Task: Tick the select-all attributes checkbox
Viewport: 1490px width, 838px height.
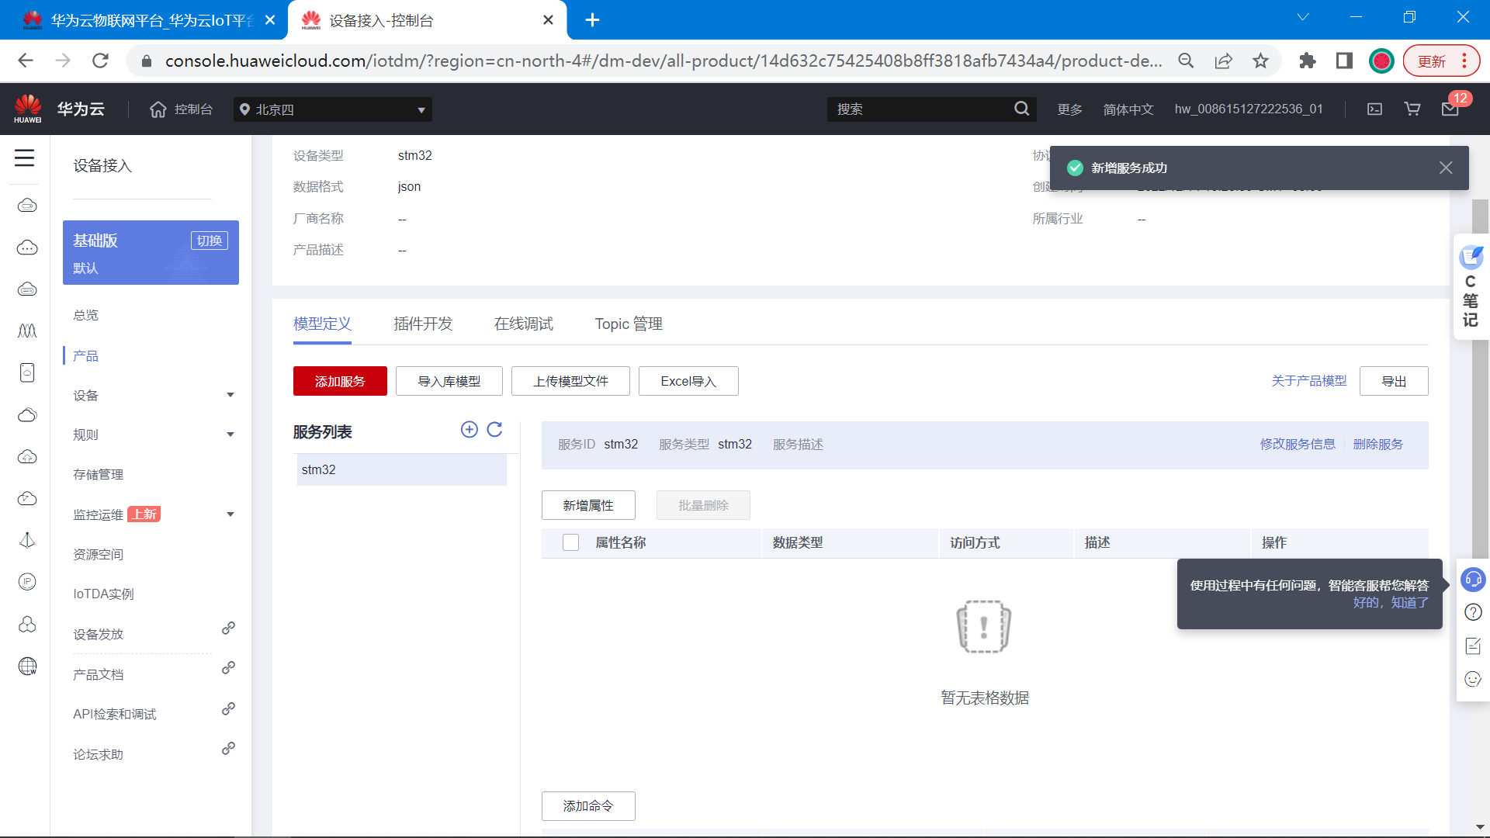Action: (570, 542)
